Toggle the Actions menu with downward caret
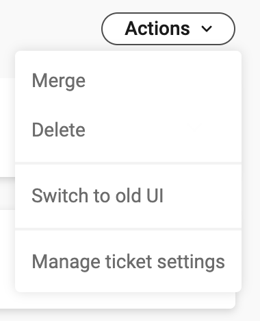 [207, 29]
